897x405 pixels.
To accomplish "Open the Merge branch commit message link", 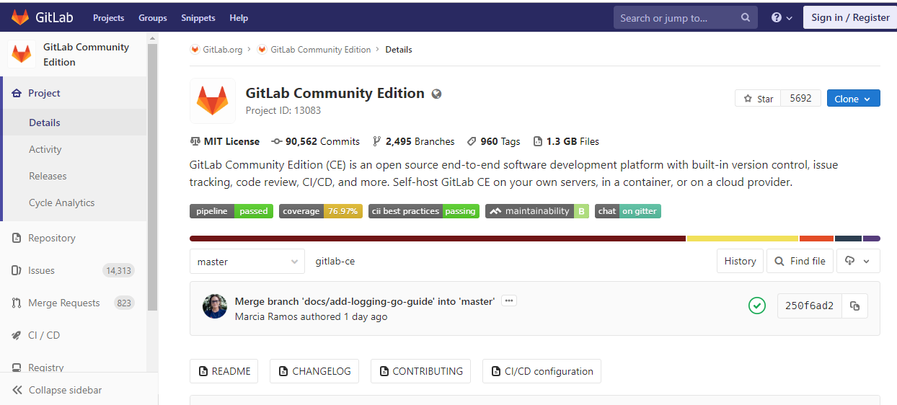I will coord(365,301).
